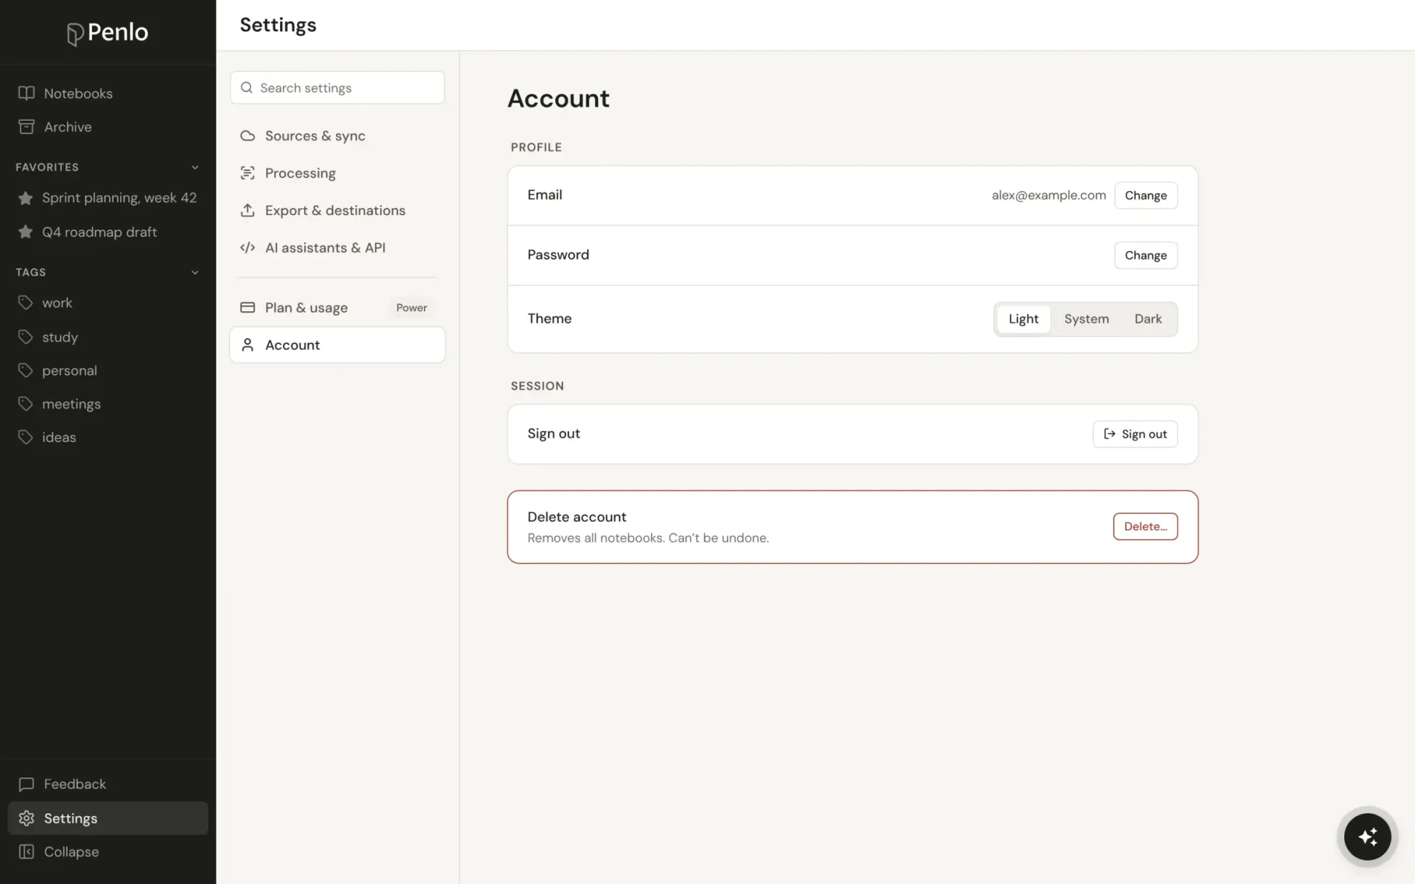Click the tag icon beside work
The image size is (1415, 884).
coord(25,303)
